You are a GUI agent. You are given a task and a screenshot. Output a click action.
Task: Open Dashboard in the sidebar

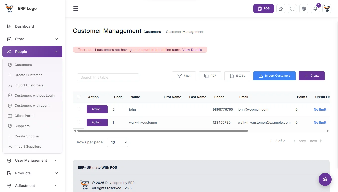tap(32, 26)
